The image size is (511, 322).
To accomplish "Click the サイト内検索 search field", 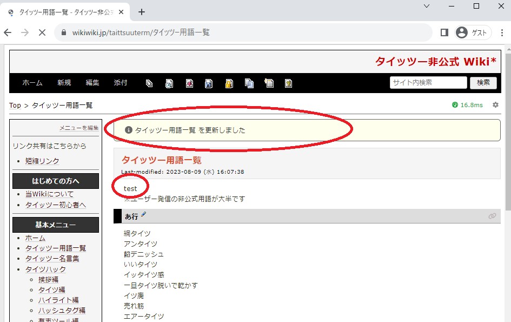I will (x=428, y=83).
